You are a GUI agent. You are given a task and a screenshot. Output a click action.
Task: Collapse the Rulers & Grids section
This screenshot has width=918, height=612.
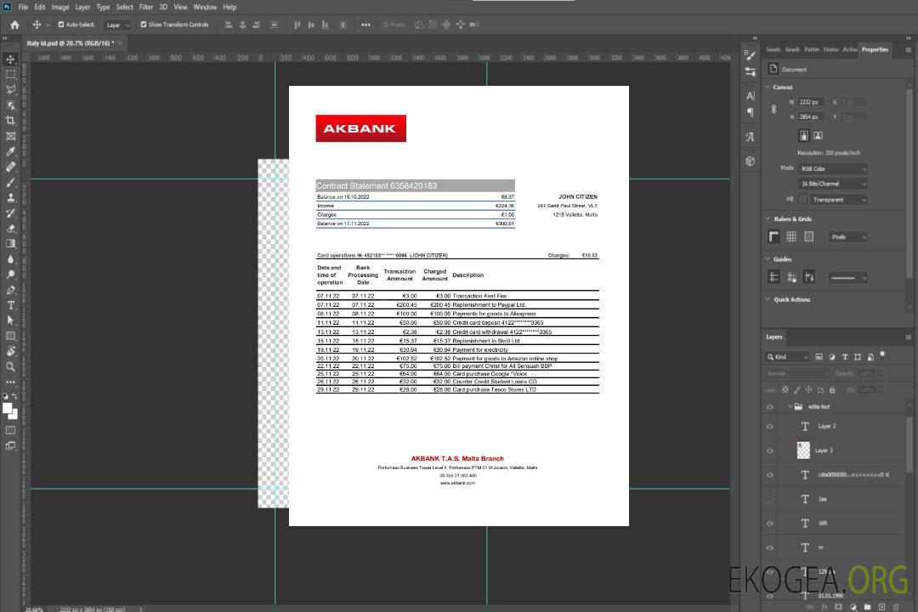tap(768, 218)
